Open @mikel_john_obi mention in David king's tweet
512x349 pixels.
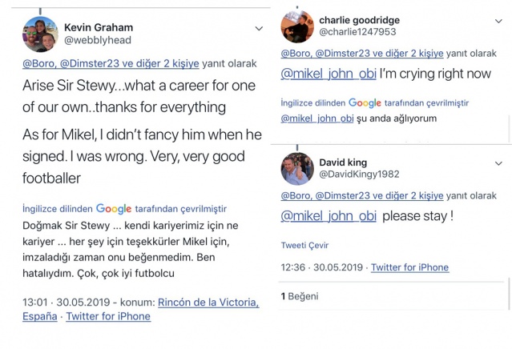(329, 216)
